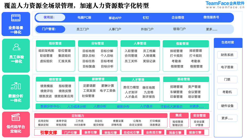Click 目标地图 under 目标管理
Viewport: 247px width, 138px height.
(x=89, y=51)
